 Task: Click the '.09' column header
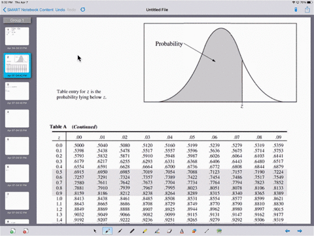pyautogui.click(x=278, y=137)
